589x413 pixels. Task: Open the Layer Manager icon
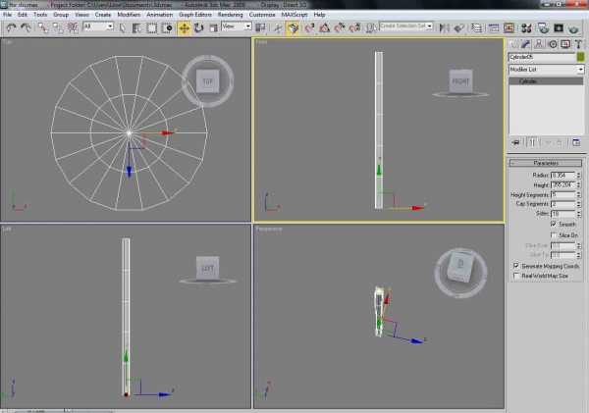[477, 28]
